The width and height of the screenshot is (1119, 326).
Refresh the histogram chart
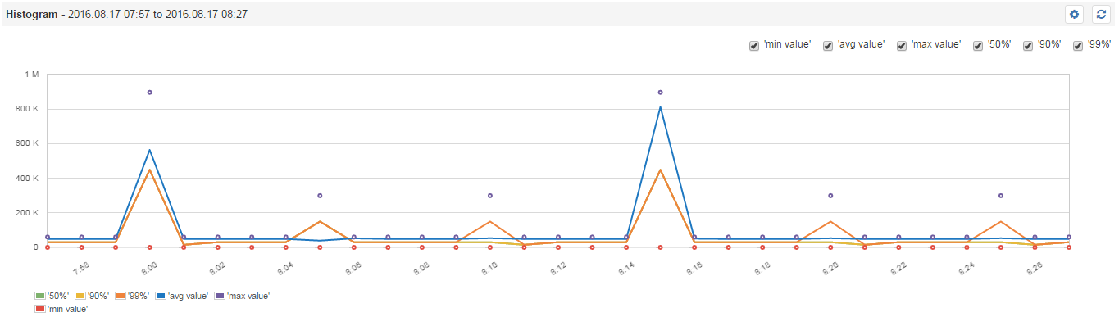point(1102,14)
